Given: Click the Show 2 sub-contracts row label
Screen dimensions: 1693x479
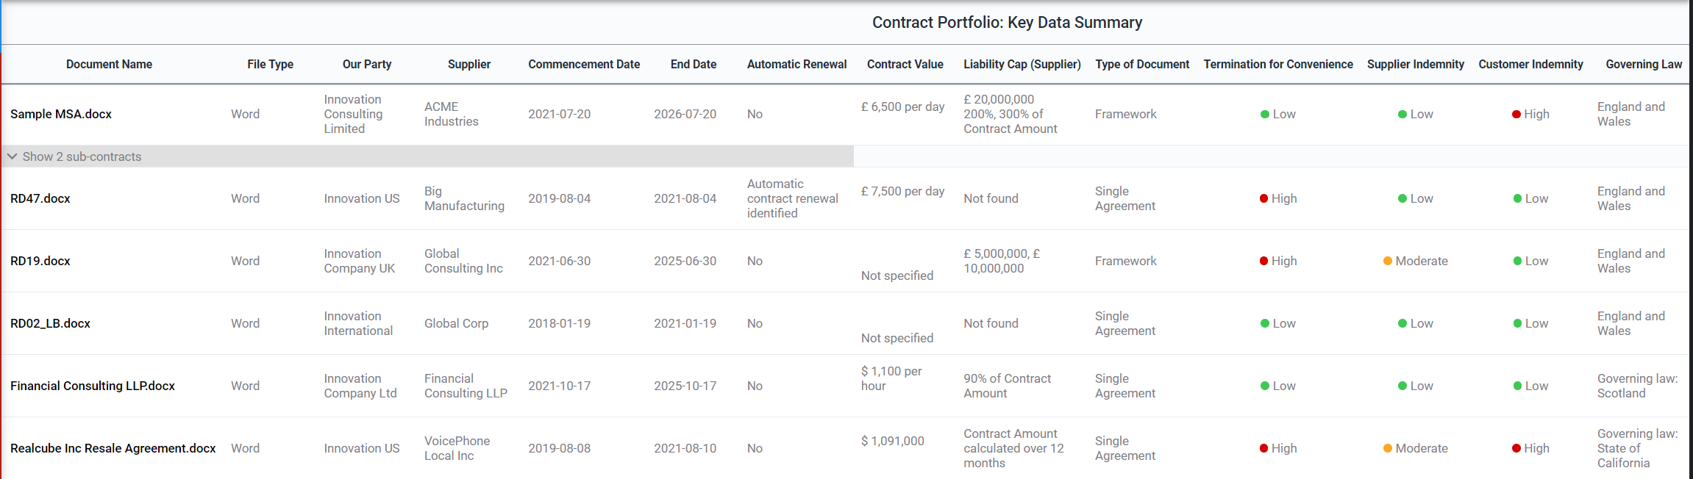Looking at the screenshot, I should tap(82, 156).
